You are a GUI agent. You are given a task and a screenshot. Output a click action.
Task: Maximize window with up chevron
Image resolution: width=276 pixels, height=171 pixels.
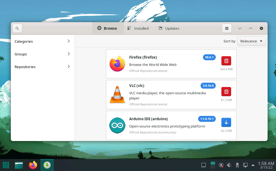click(251, 28)
